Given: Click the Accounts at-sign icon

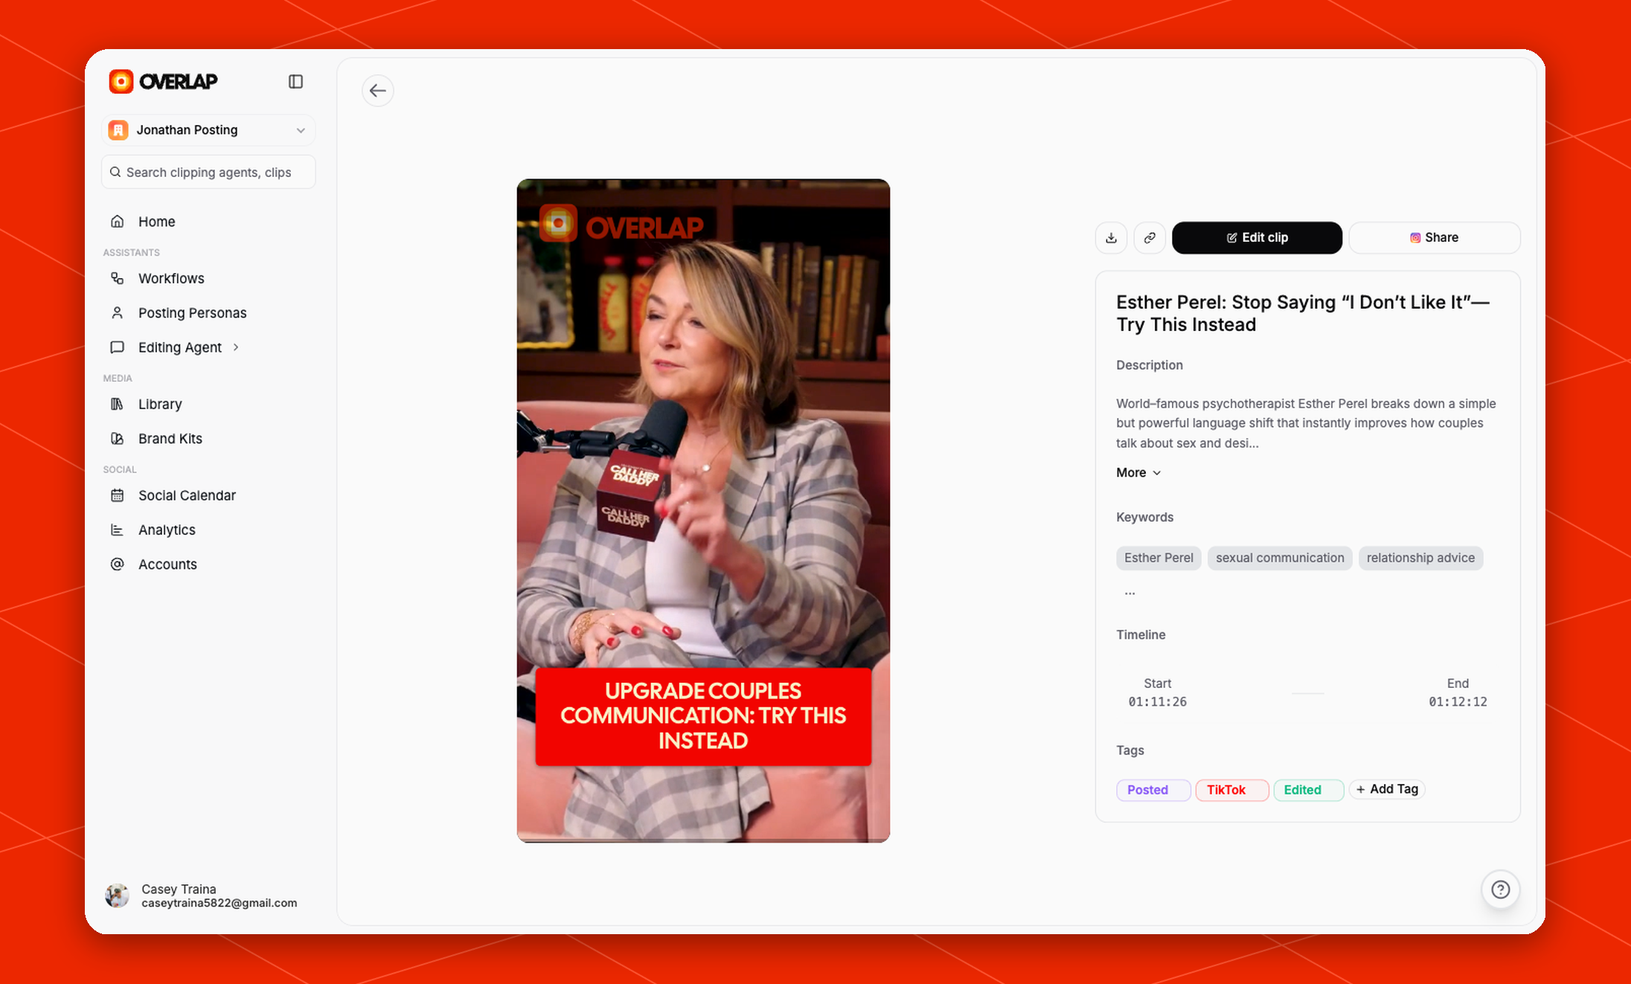Looking at the screenshot, I should pos(118,565).
